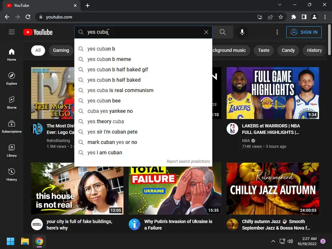Viewport: 332px width, 249px height.
Task: Choose suggestion "yes cuban b half baked"
Action: 143,80
